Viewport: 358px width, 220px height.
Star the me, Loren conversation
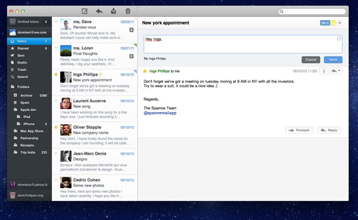click(x=56, y=48)
